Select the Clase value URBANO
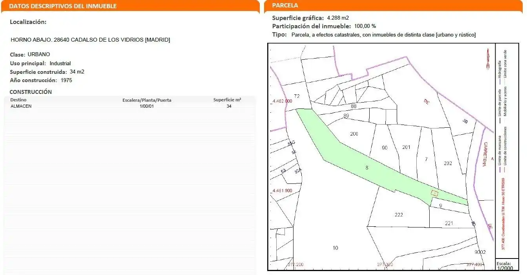The width and height of the screenshot is (527, 275). pyautogui.click(x=39, y=55)
